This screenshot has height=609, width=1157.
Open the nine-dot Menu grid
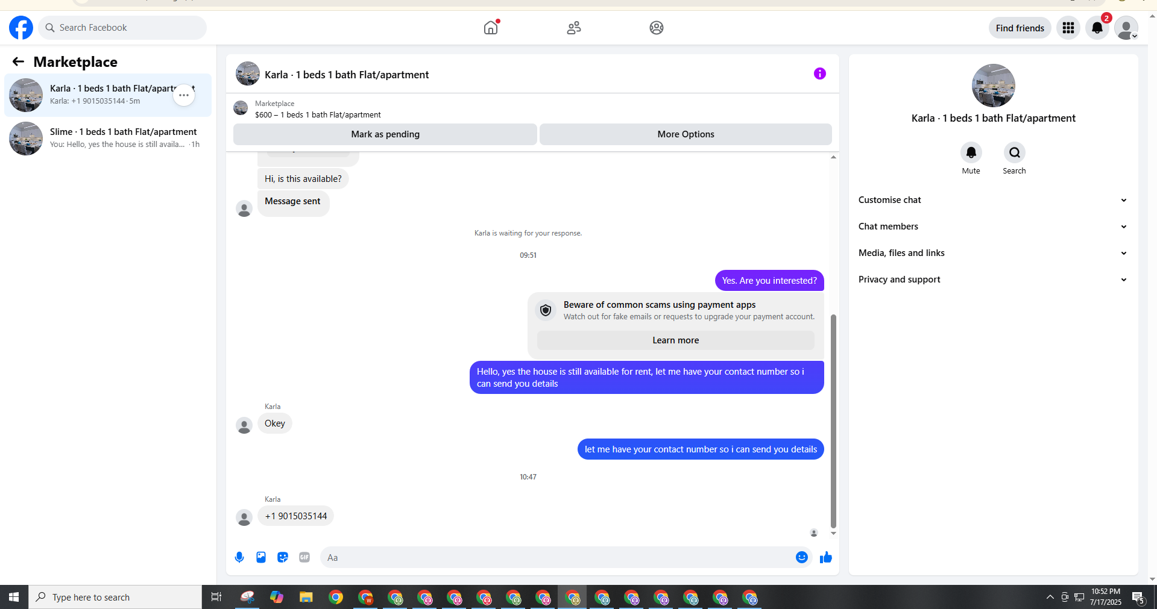(1068, 28)
